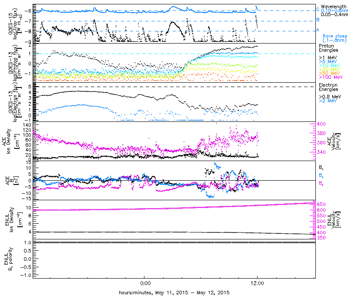Select the ">100 MeV" proton legend entry
The image size is (348, 296).
pos(331,77)
